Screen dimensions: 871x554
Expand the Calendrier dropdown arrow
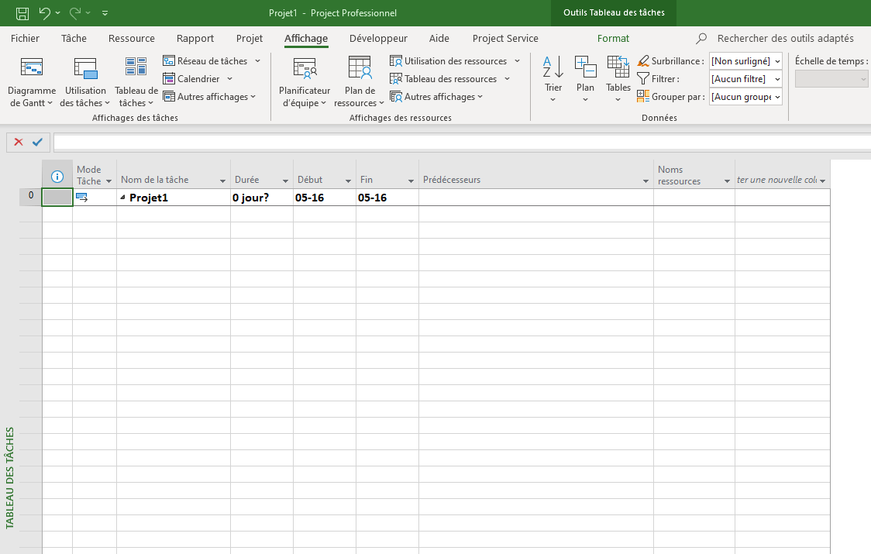[230, 79]
